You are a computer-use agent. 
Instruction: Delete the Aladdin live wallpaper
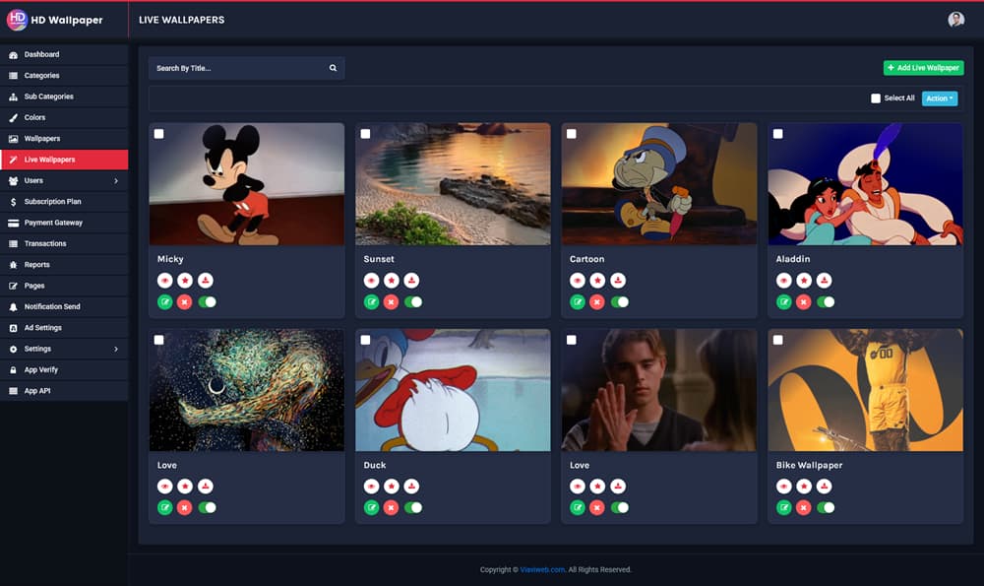[803, 302]
